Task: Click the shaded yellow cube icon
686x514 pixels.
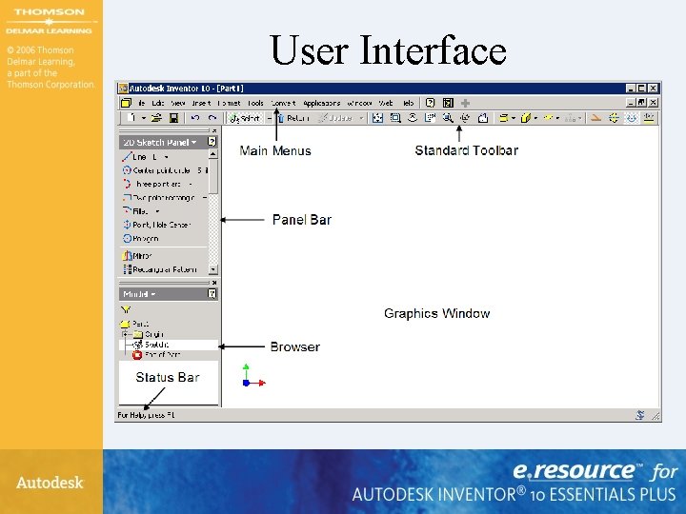Action: tap(525, 118)
